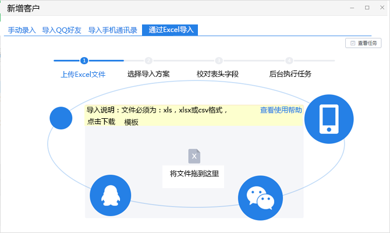The image size is (390, 233).
Task: Click 模板 to download the template
Action: click(x=131, y=122)
